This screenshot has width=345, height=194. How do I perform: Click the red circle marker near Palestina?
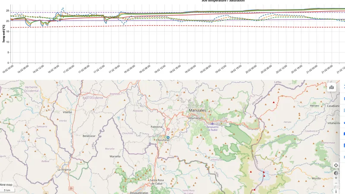pyautogui.click(x=168, y=129)
